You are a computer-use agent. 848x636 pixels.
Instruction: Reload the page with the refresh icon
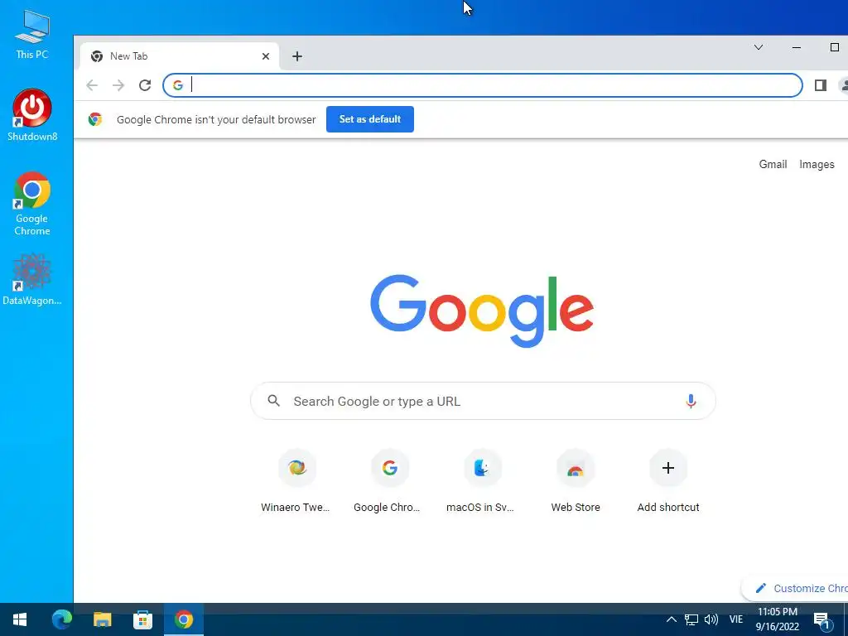click(145, 85)
